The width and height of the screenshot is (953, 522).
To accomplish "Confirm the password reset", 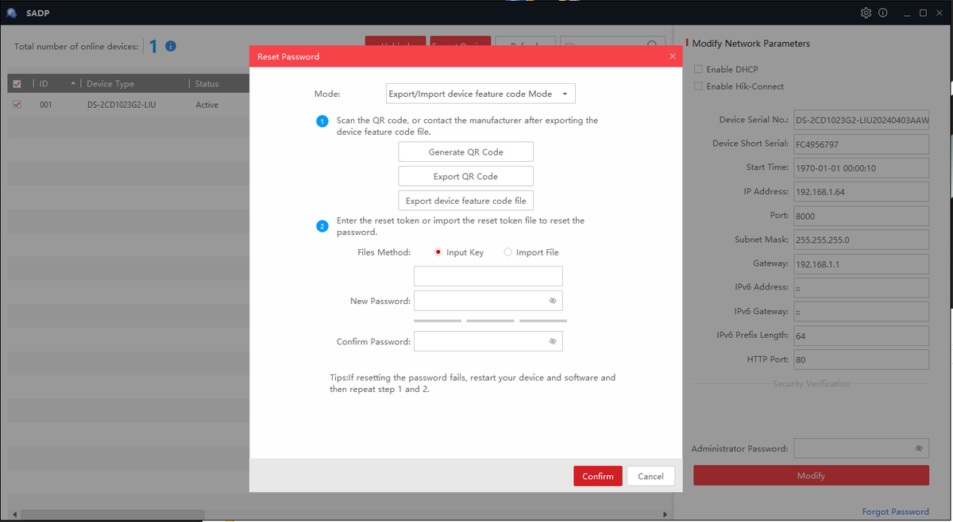I will [598, 476].
